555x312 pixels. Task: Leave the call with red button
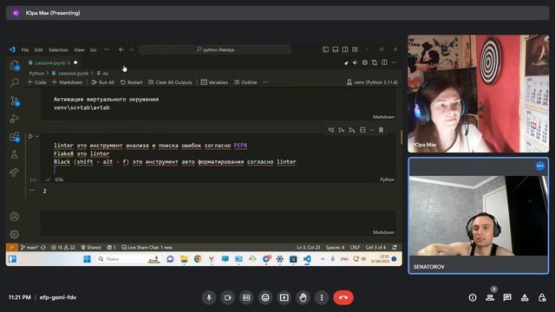coord(343,297)
